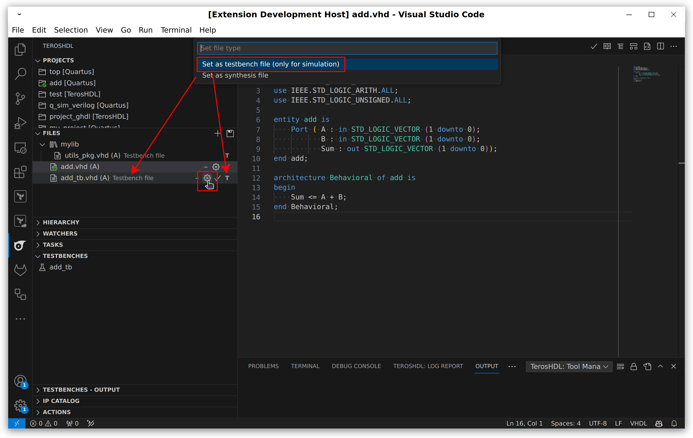Click Ln 16, Col 1 in status bar

coord(524,423)
